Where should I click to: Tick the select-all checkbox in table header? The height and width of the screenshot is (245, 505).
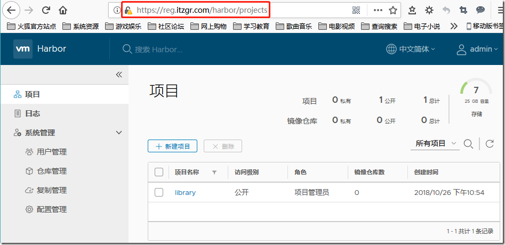coord(159,172)
